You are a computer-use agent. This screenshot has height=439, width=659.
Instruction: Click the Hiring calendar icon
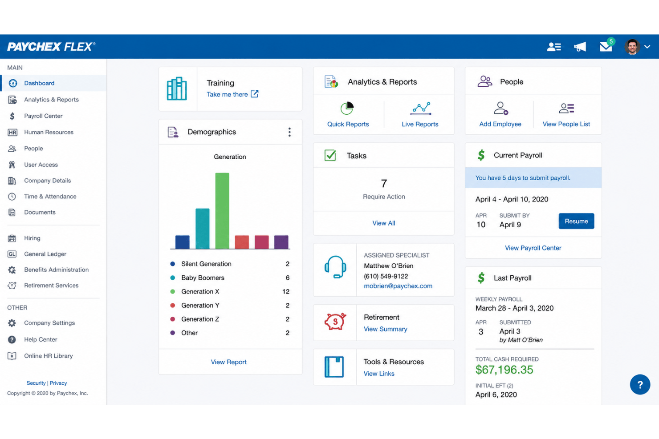pos(12,238)
